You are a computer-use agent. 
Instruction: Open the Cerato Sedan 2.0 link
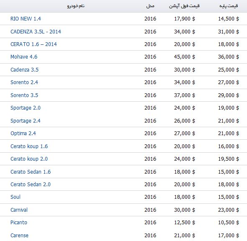(31, 185)
